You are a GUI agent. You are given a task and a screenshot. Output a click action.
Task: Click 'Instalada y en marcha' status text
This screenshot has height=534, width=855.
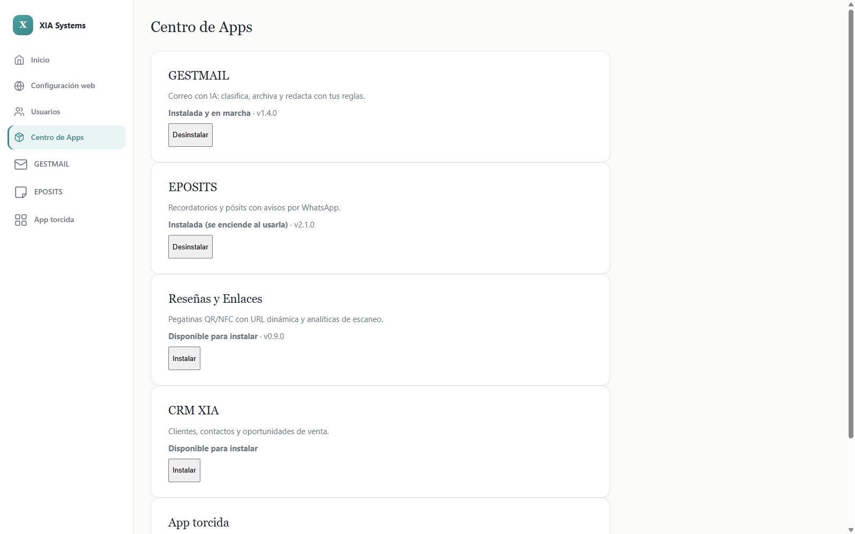coord(209,113)
